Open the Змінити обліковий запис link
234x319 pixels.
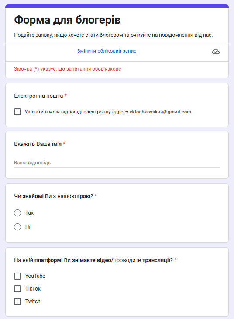click(107, 51)
